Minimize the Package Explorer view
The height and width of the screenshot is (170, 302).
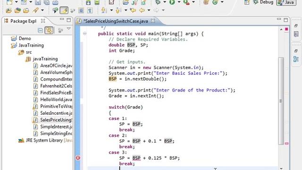tap(62, 19)
